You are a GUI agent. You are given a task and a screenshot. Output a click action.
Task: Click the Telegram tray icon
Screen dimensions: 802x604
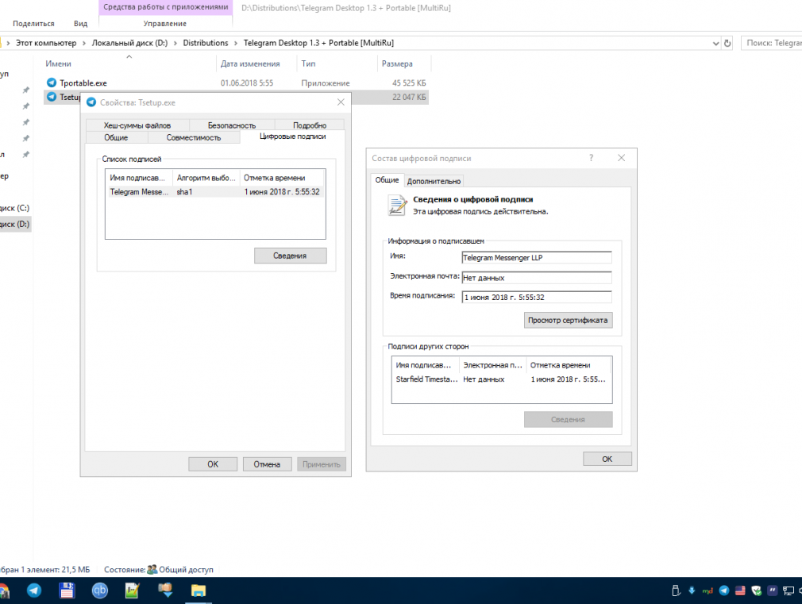[x=723, y=591]
